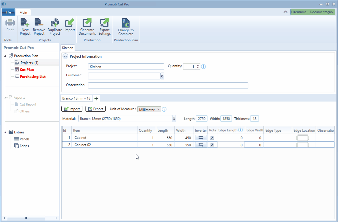Image resolution: width=338 pixels, height=222 pixels.
Task: Click Remove Project icon
Action: tap(39, 23)
